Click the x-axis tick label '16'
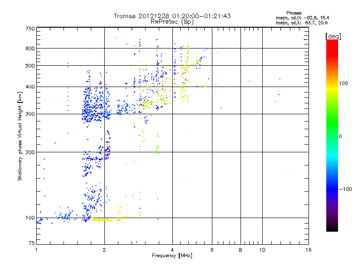Screen dimensions: 363x272 point(309,250)
